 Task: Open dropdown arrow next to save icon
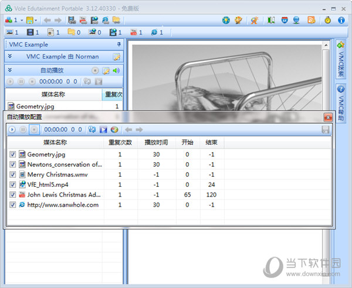point(36,20)
